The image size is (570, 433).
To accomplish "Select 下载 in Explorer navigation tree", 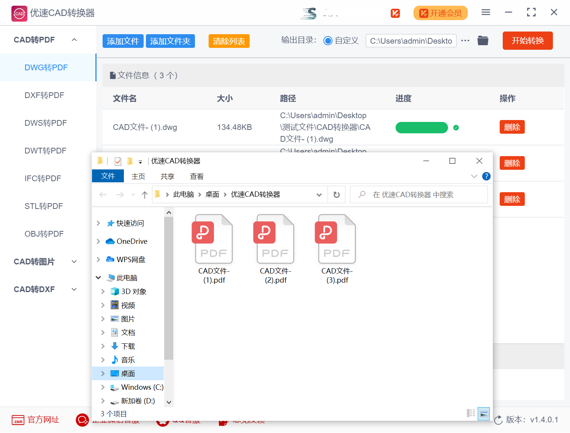I will (x=128, y=346).
